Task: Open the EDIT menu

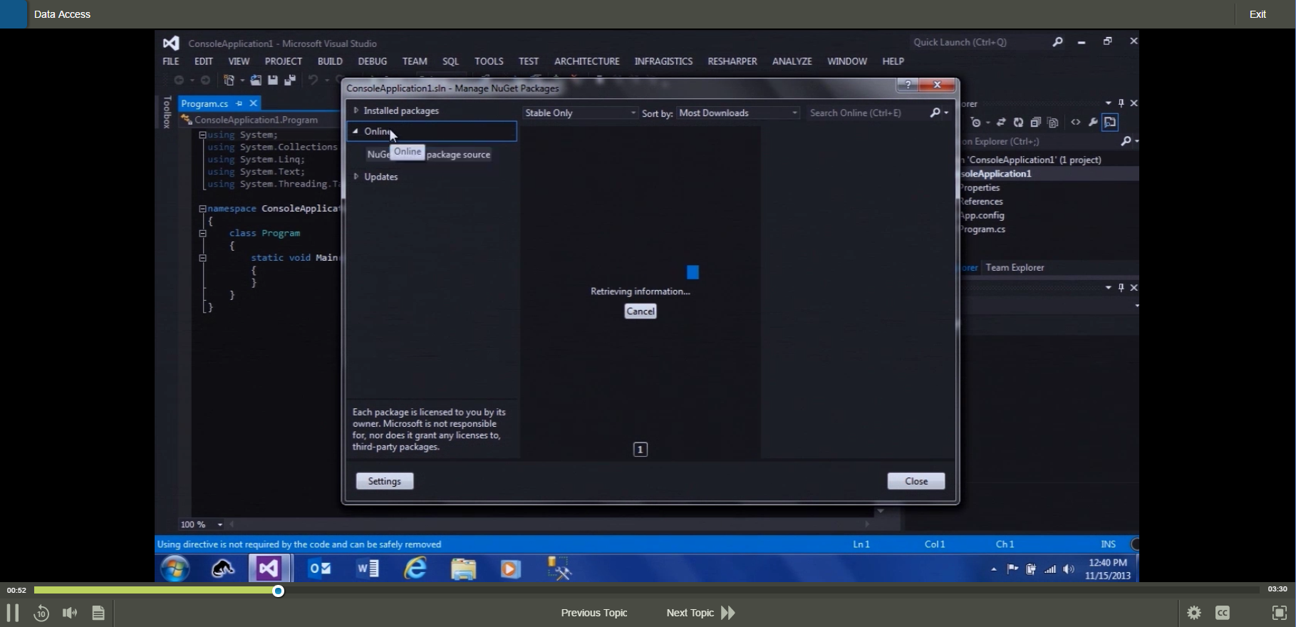Action: click(204, 61)
